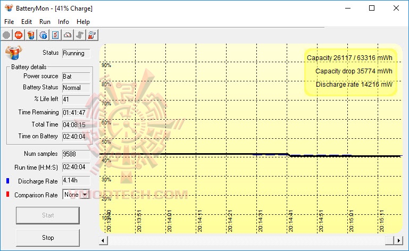Screen dimensions: 409x251
Task: Click the Discharge rate 14216 mW text
Action: pyautogui.click(x=354, y=85)
